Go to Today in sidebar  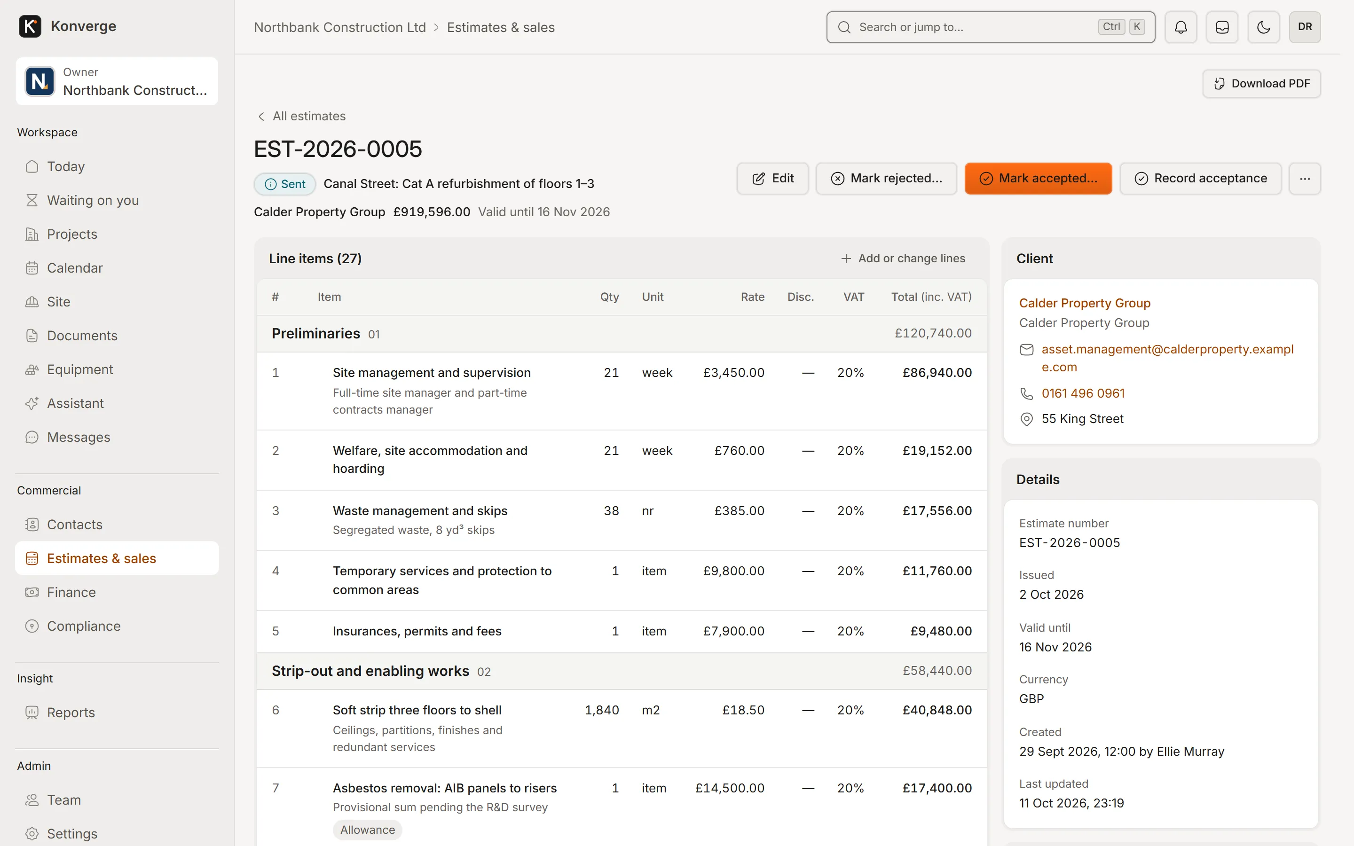[x=117, y=166]
